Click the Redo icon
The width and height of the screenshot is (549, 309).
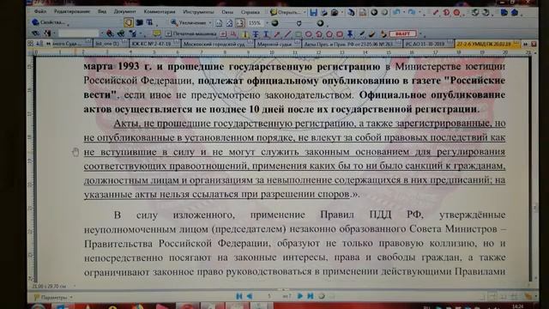click(x=412, y=12)
